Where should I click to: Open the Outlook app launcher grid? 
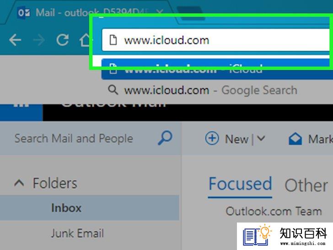tap(21, 105)
